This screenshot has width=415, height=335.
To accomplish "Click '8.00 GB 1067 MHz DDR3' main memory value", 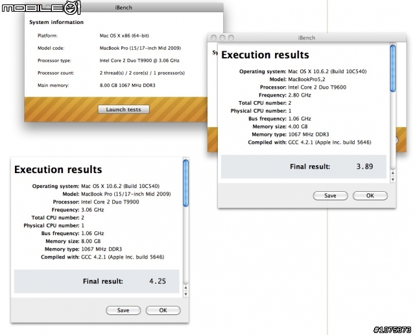I will point(127,86).
